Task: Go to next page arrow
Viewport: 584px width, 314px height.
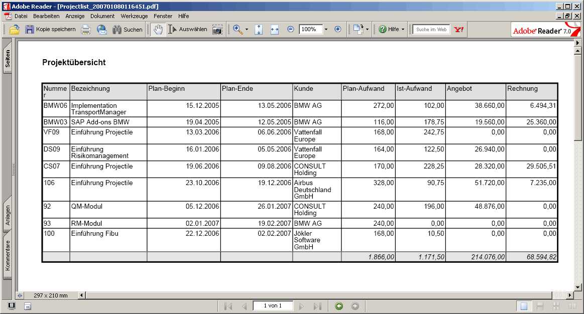Action: [301, 306]
